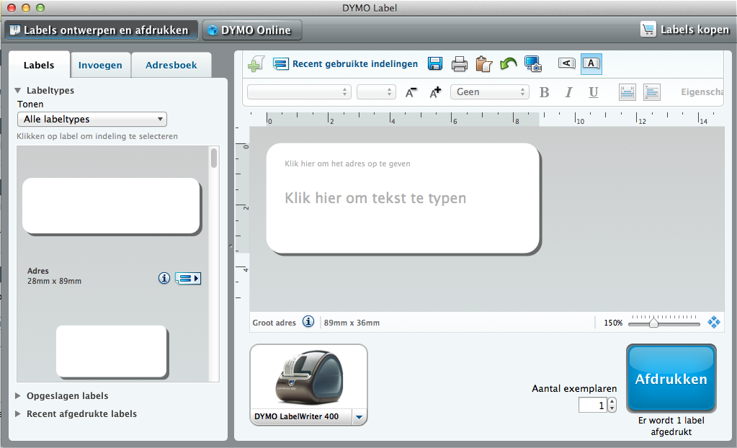Click the screen capture icon
Screen dimensions: 737x448
click(x=533, y=64)
